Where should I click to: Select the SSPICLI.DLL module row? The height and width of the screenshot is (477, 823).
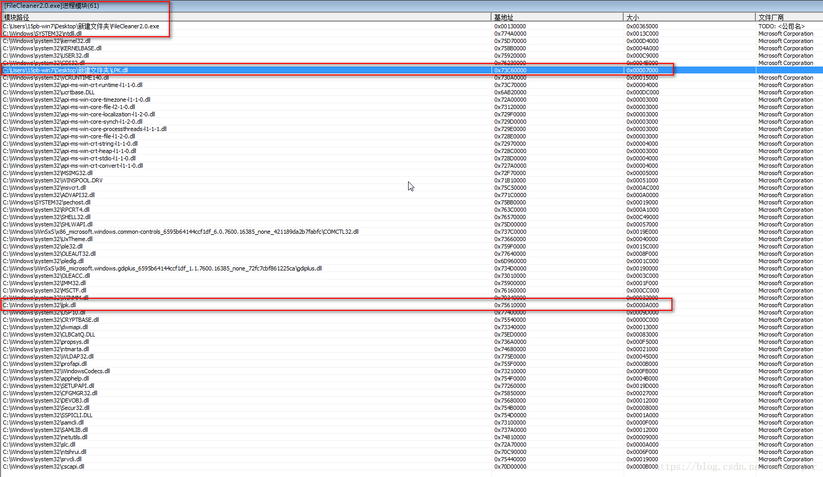pyautogui.click(x=411, y=415)
